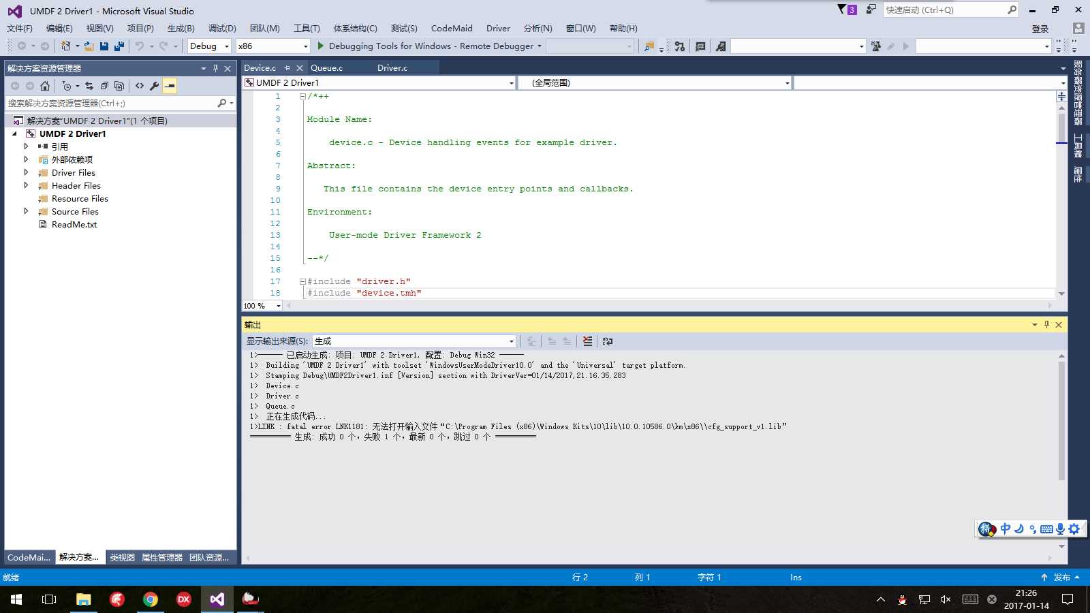This screenshot has height=613, width=1090.
Task: Open the 文件(F) menu
Action: pos(20,29)
